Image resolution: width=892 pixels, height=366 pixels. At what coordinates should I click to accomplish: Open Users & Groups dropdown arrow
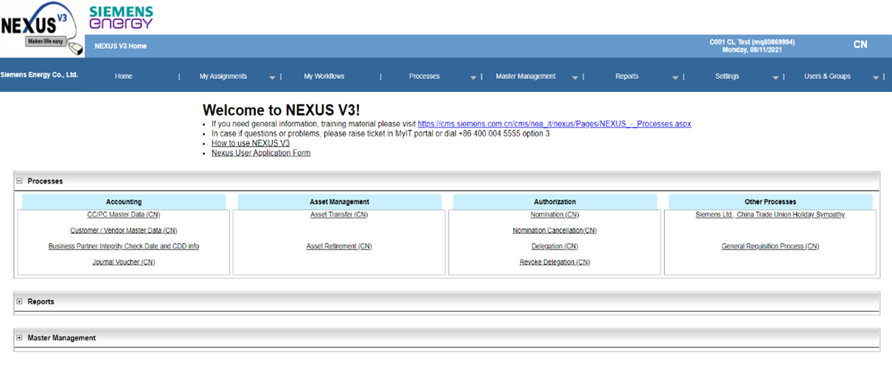(x=875, y=77)
